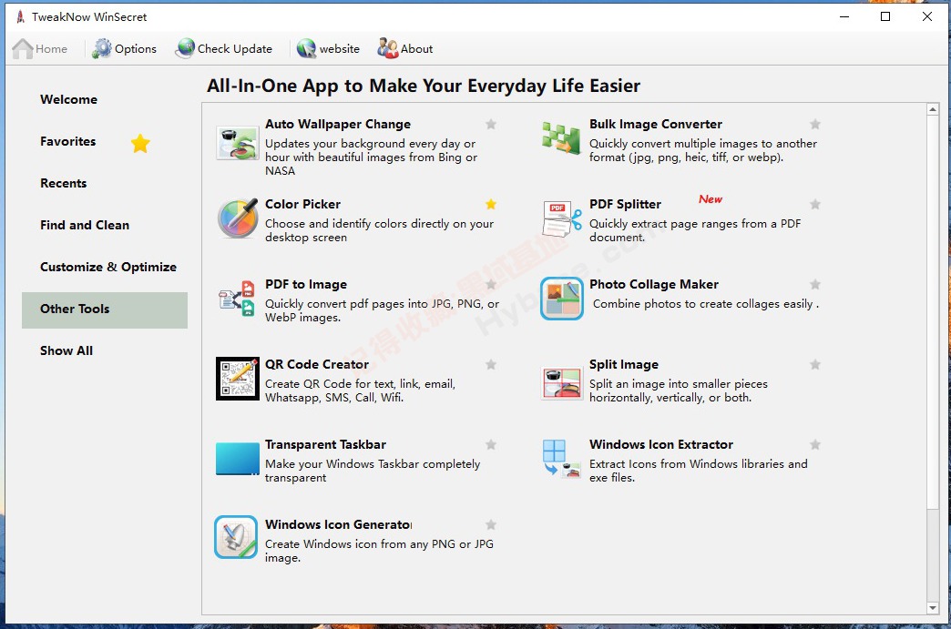Open the Split Image tool icon

[562, 383]
